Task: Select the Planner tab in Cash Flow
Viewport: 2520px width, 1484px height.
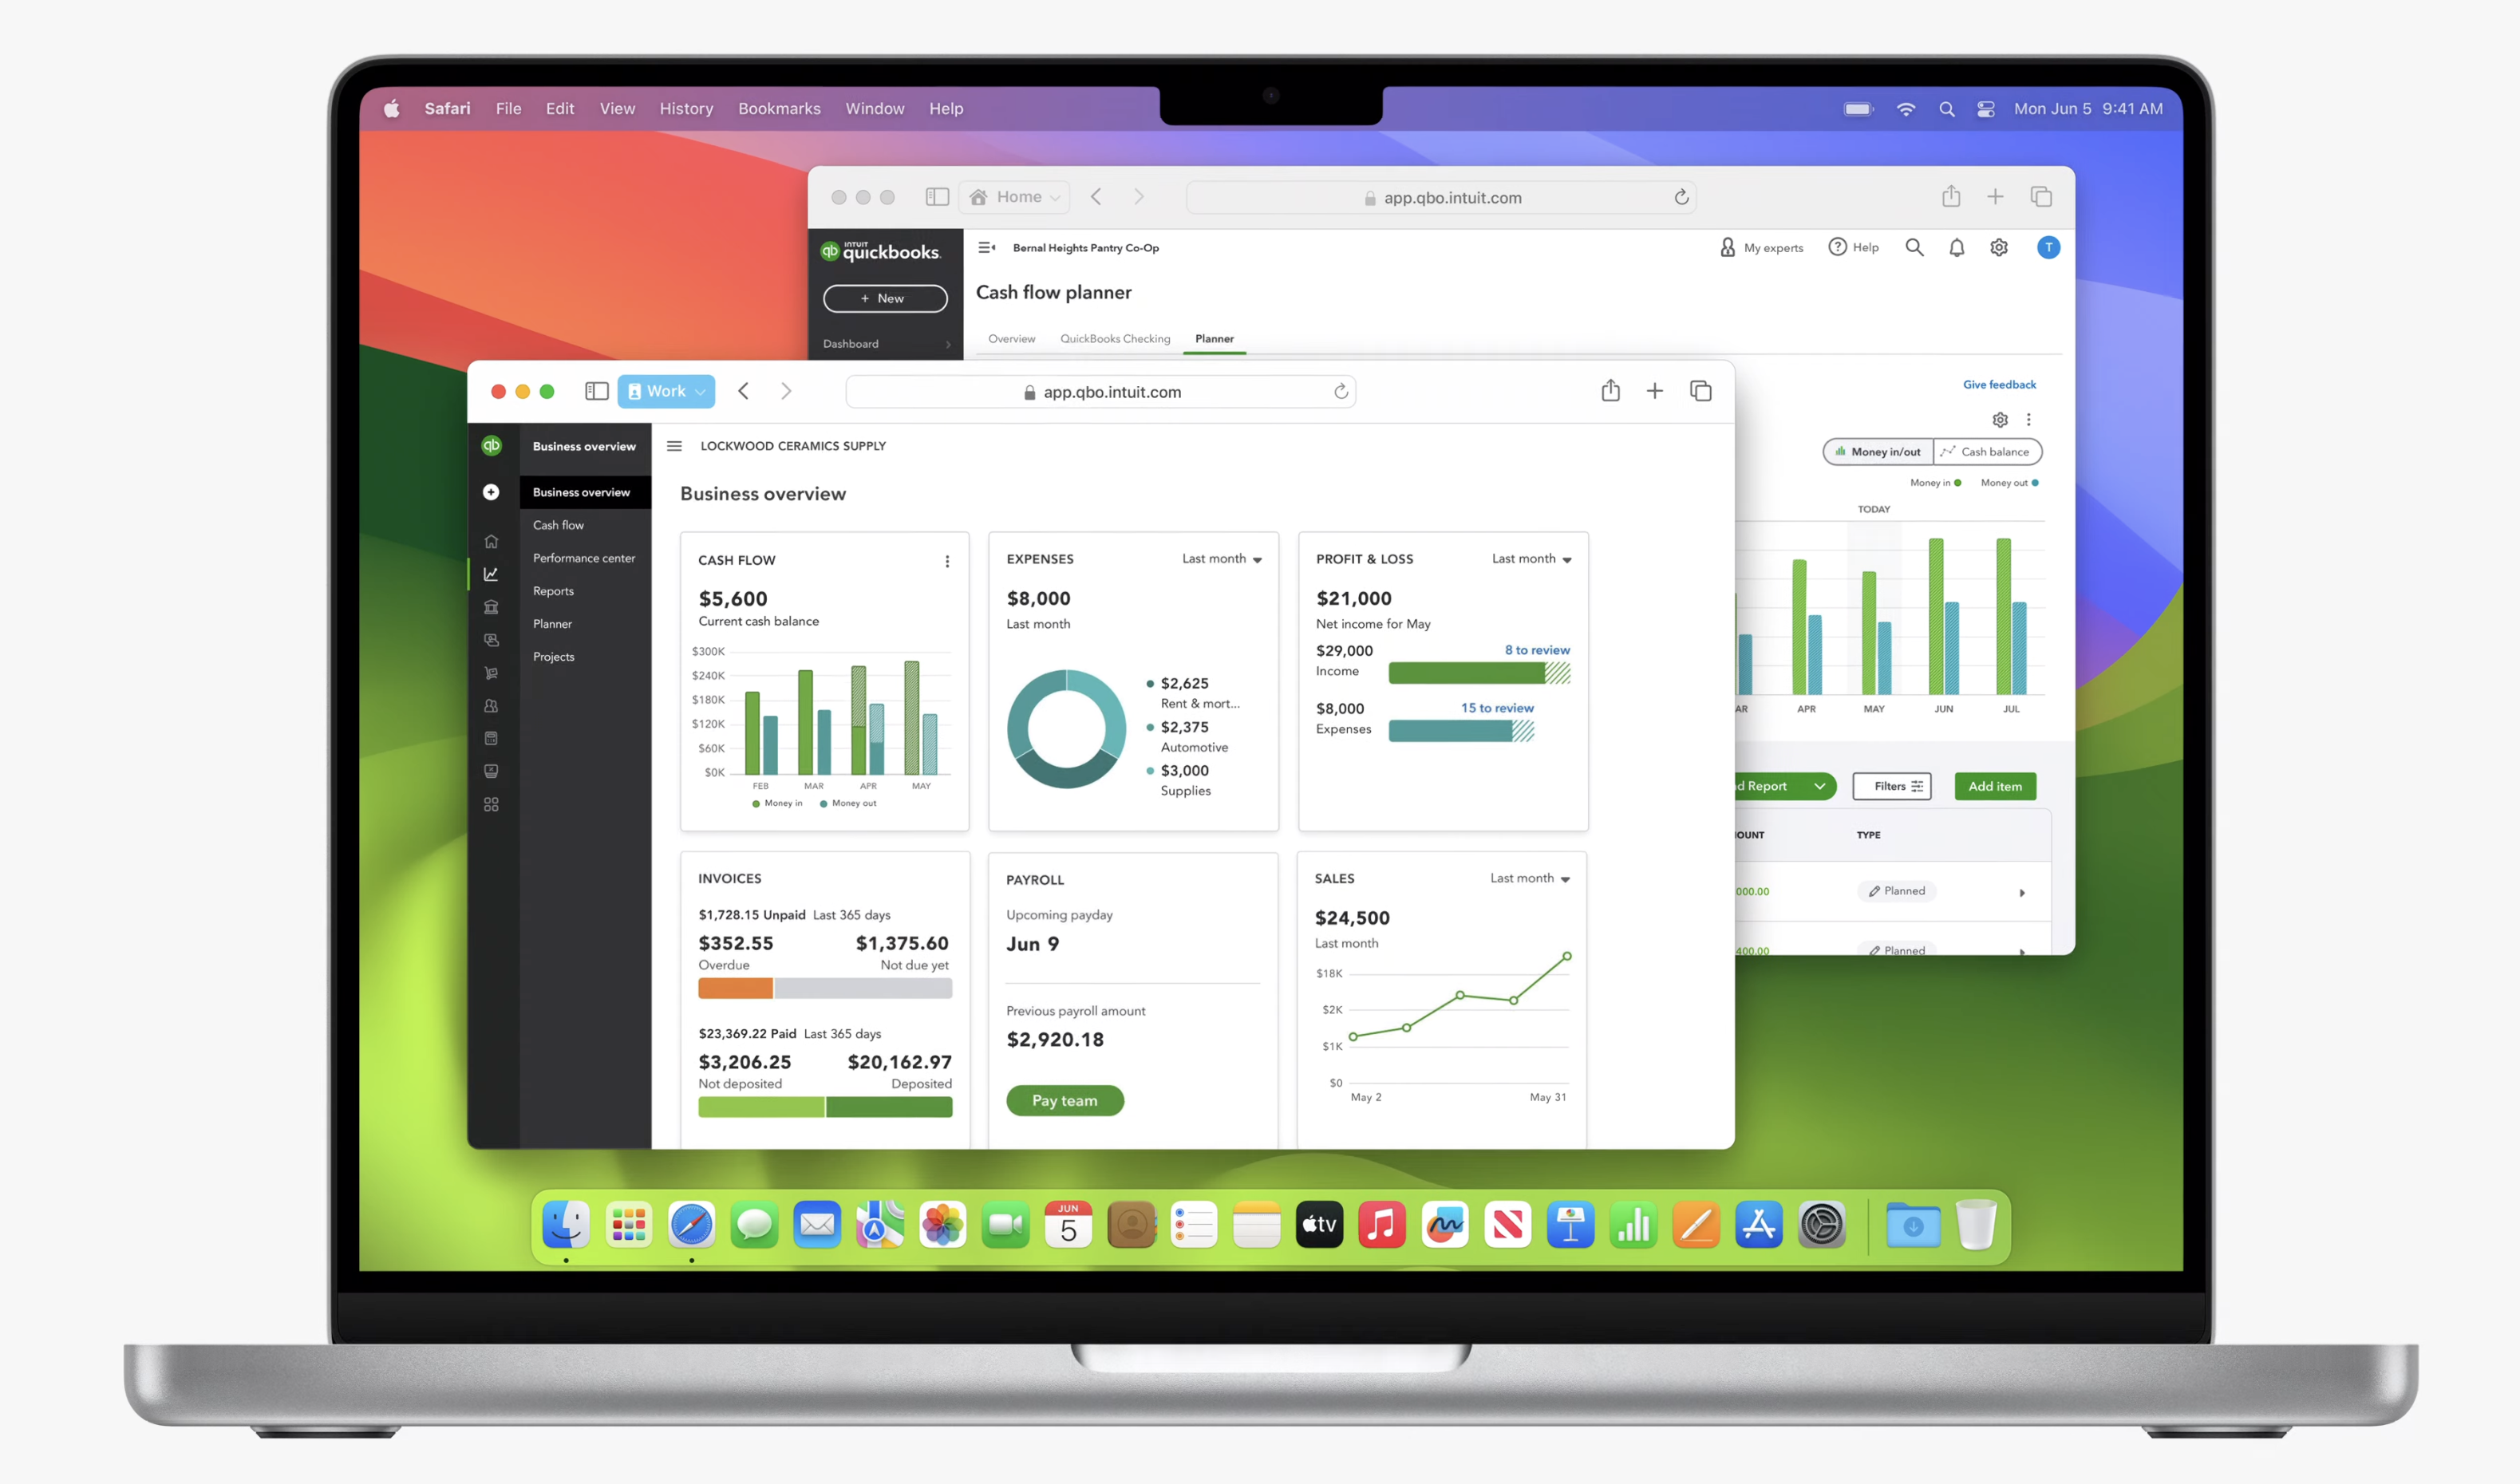Action: coord(1213,337)
